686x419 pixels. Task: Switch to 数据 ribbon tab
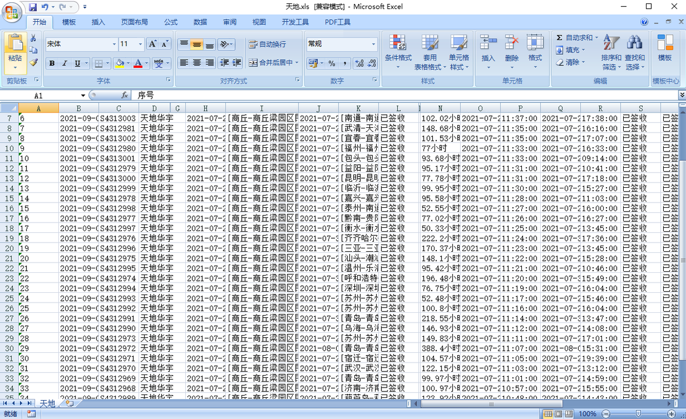200,22
